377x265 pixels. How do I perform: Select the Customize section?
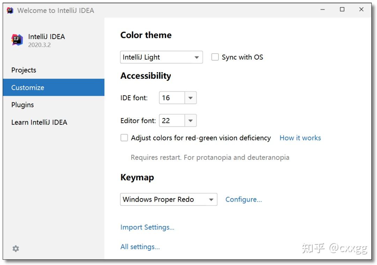pyautogui.click(x=28, y=87)
